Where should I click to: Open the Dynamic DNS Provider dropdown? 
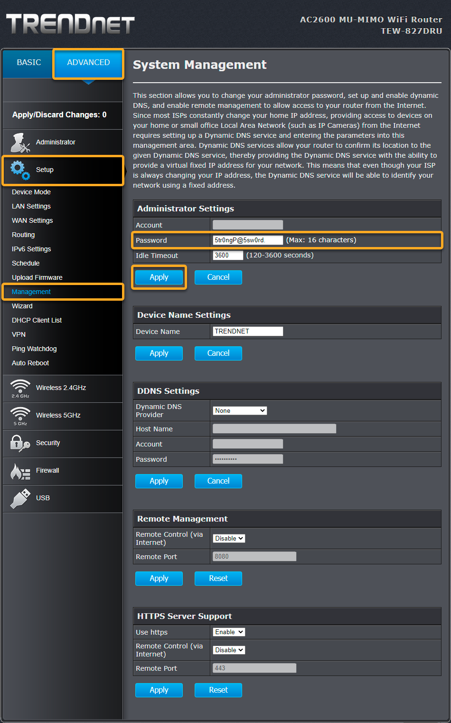(x=240, y=410)
